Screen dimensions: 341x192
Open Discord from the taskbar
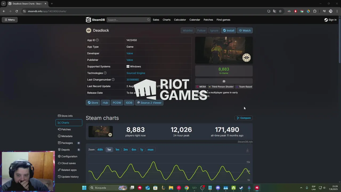(x=218, y=188)
